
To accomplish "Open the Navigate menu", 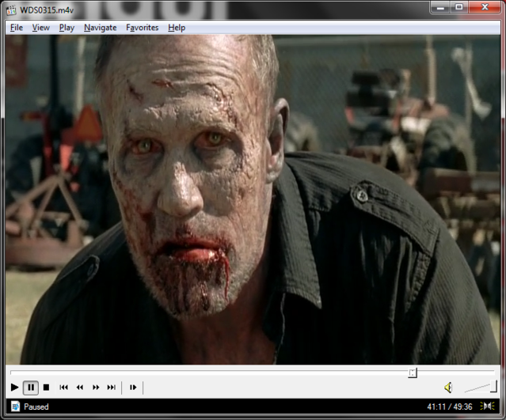I will pyautogui.click(x=101, y=28).
